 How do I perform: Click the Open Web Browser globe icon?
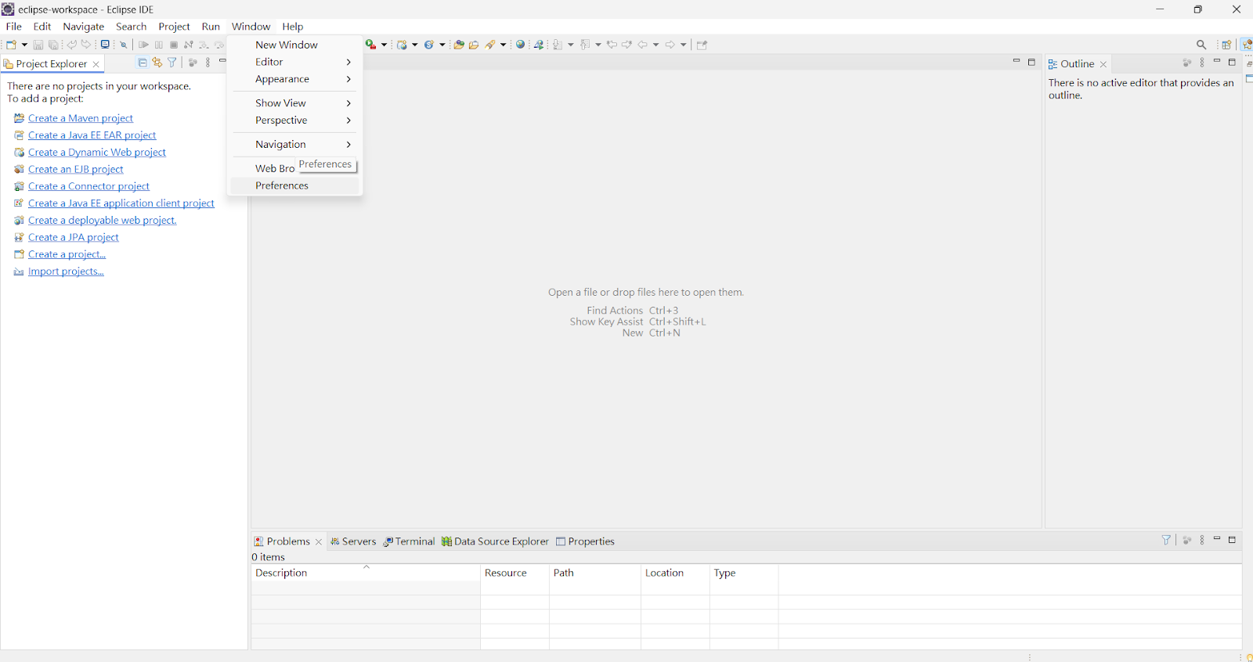tap(520, 45)
